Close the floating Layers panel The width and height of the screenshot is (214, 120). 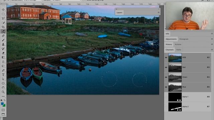coord(116,9)
